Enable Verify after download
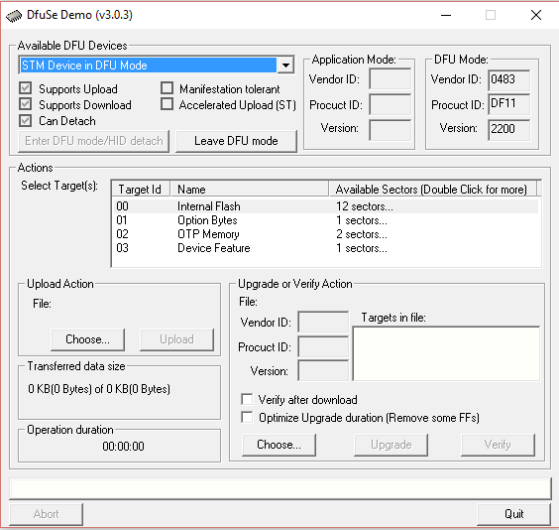This screenshot has height=530, width=559. click(x=247, y=399)
